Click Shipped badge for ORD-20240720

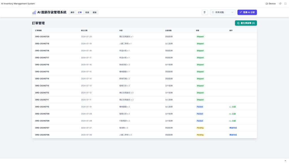(200, 37)
